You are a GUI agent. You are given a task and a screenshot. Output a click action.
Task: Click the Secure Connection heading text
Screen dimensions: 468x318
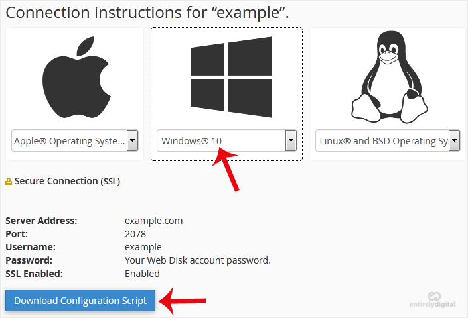coord(56,181)
